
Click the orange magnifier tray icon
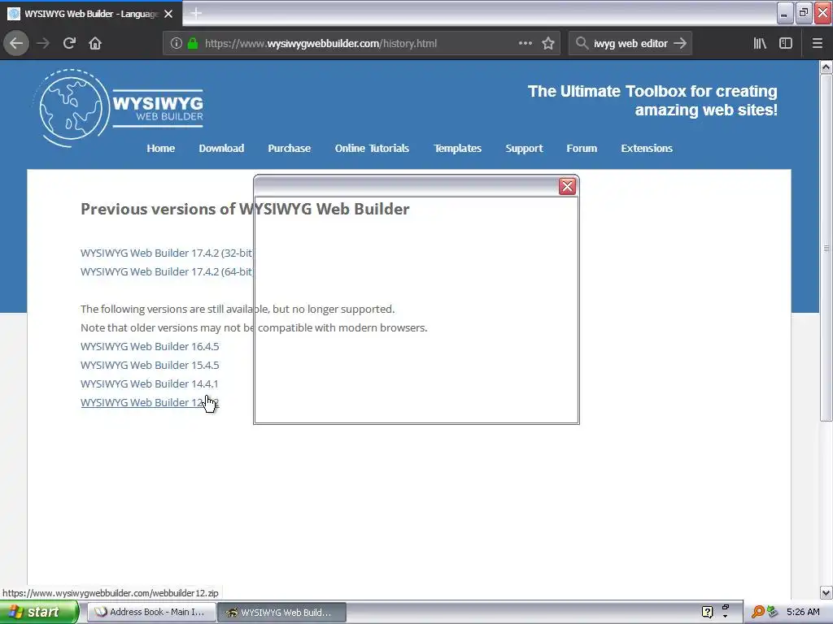coord(757,612)
